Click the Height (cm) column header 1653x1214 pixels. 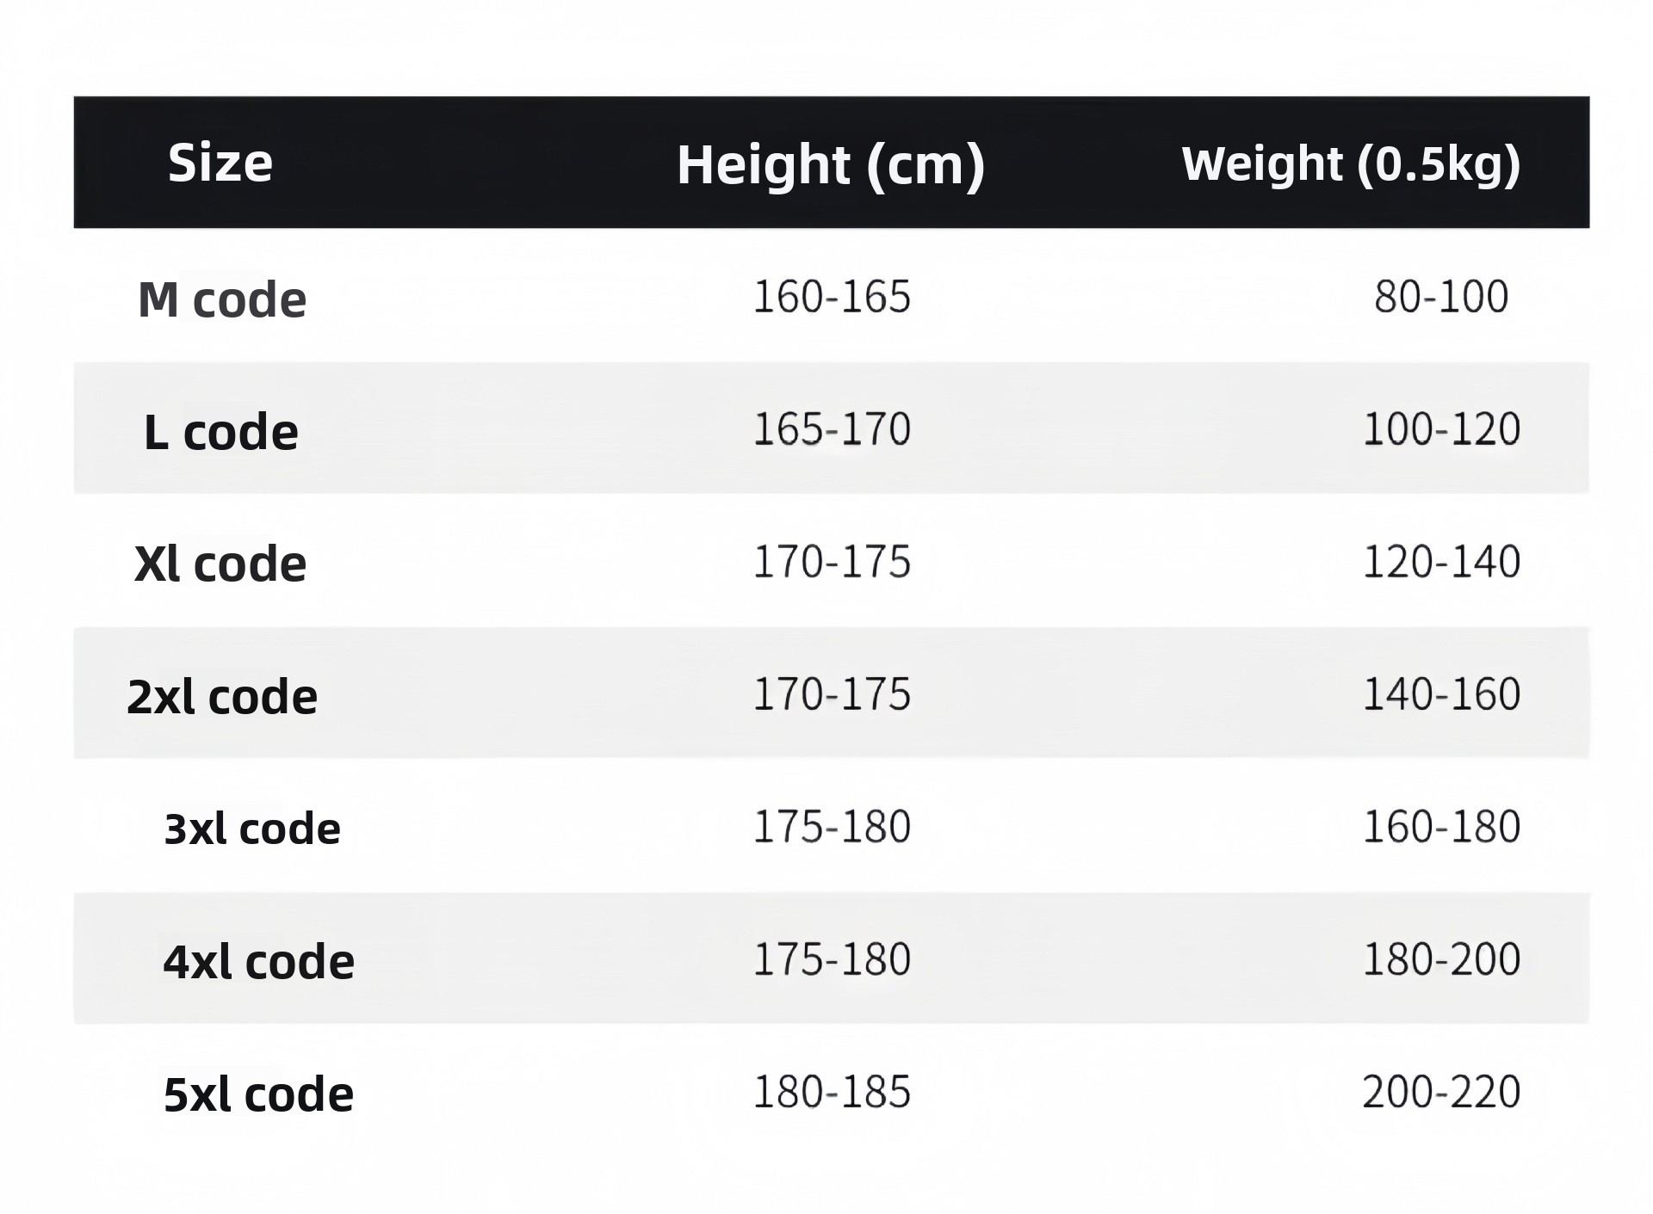(830, 164)
